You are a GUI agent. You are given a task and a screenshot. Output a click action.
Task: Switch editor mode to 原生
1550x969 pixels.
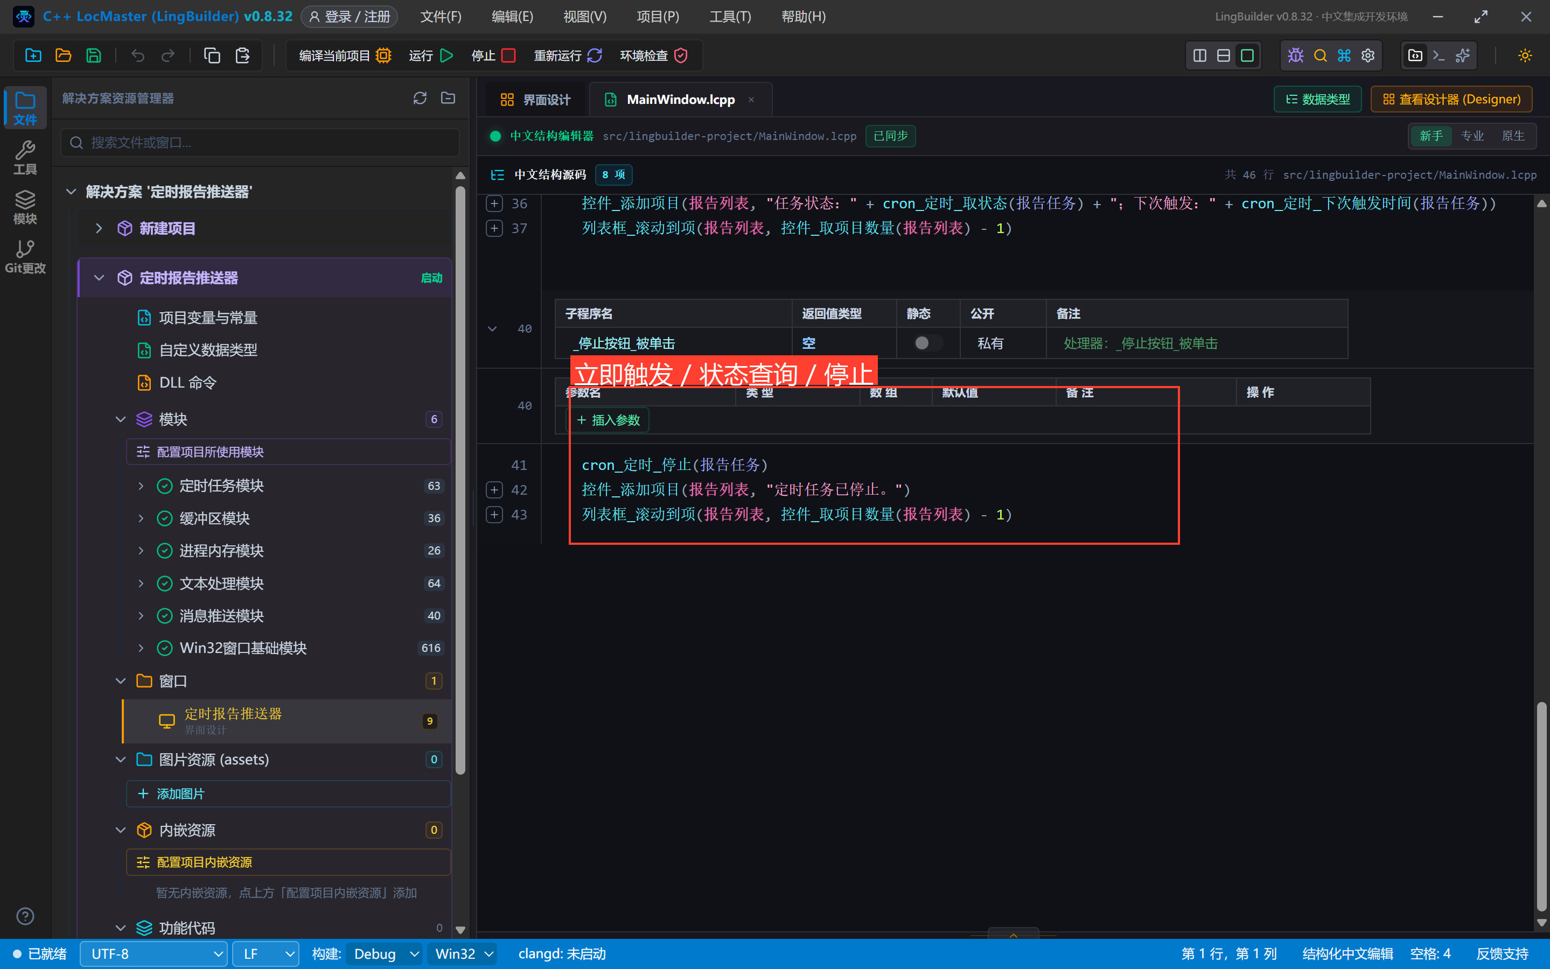coord(1513,136)
